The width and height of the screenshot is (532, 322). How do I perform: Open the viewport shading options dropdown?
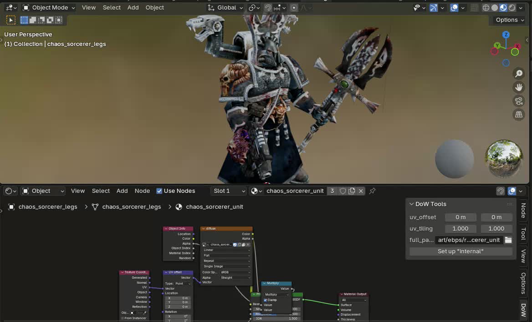pyautogui.click(x=521, y=7)
